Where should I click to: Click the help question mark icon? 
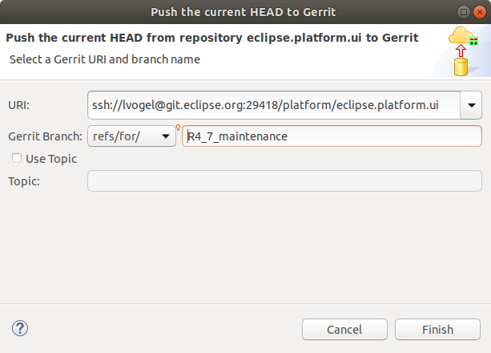click(20, 328)
